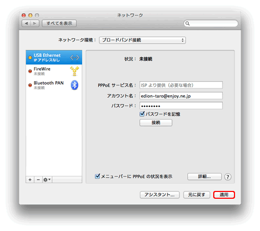Open the ネットワーク環境 dropdown
The height and width of the screenshot is (231, 260).
142,40
